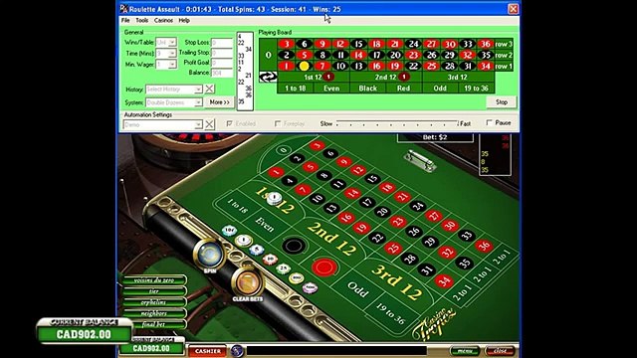This screenshot has width=637, height=358.
Task: Toggle the Enabled checkbox
Action: (x=229, y=123)
